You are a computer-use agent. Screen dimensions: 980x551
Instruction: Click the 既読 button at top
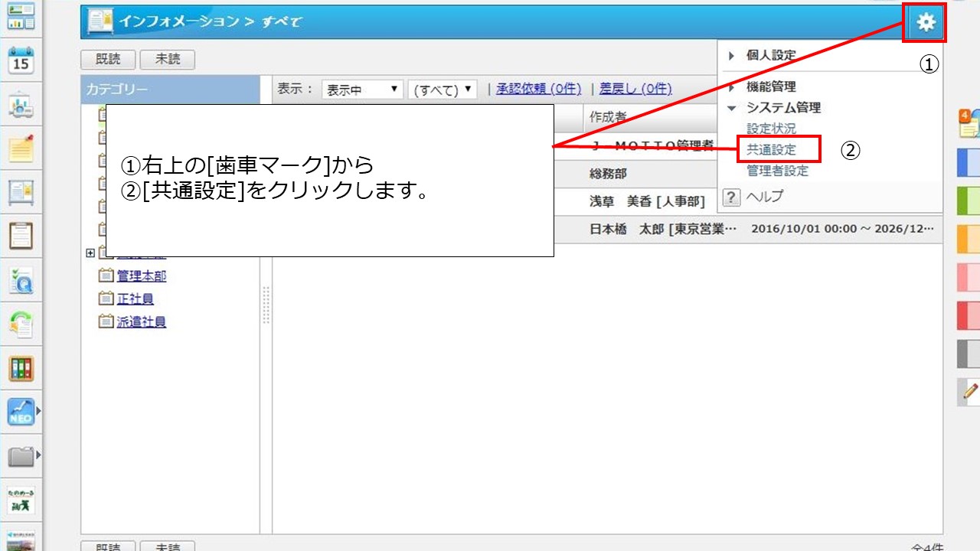(108, 60)
